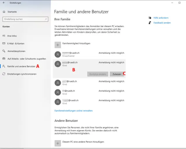186x149 pixels.
Task: Maximize the Einstellungen window
Action: click(x=180, y=3)
